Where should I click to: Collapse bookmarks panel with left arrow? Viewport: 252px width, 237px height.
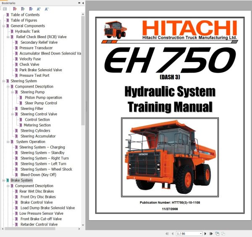point(83,3)
